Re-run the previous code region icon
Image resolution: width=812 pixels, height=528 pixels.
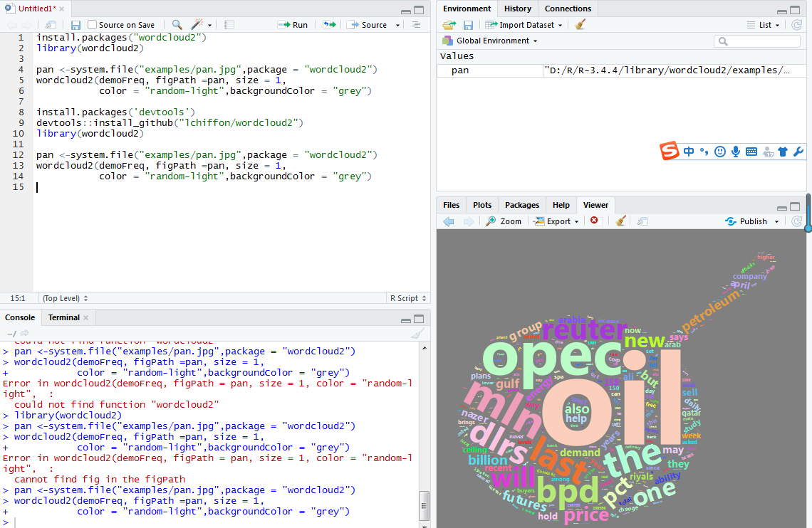pos(329,25)
